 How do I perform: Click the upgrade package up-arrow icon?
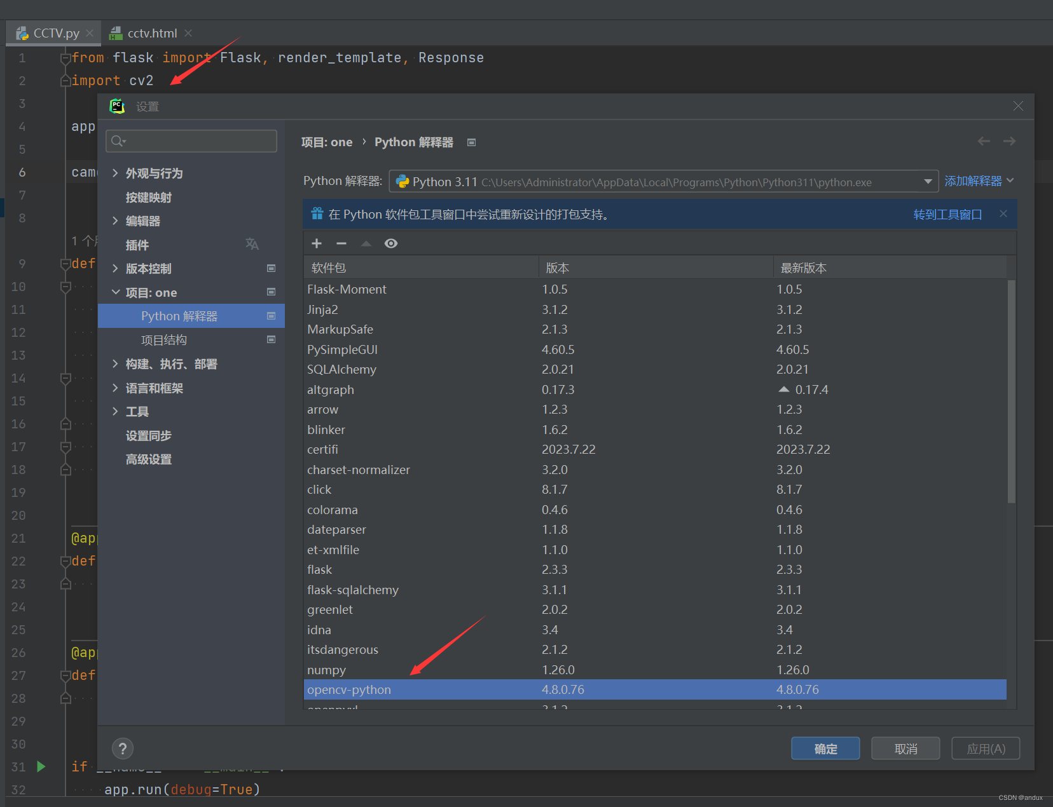click(366, 243)
